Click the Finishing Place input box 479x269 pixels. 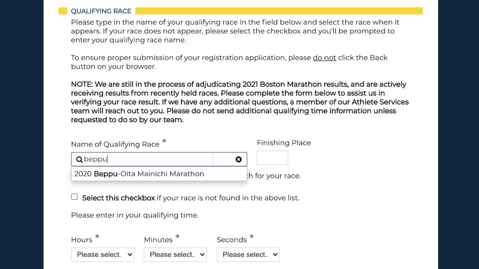tap(272, 158)
